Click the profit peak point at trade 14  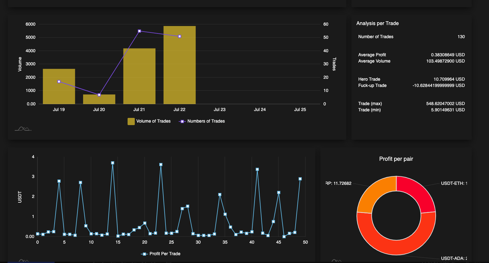[x=113, y=163]
